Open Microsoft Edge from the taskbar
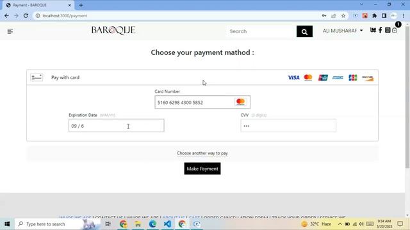 (152, 224)
